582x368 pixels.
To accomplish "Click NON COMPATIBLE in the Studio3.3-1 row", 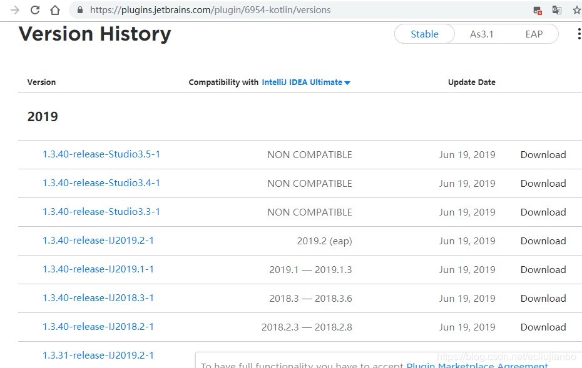I will 310,212.
